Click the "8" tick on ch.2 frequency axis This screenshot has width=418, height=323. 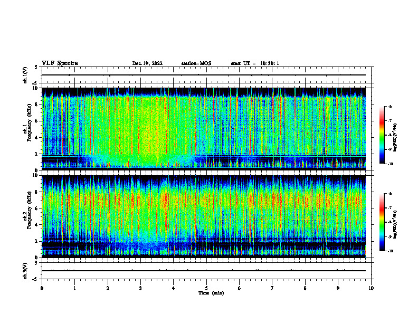pyautogui.click(x=37, y=192)
